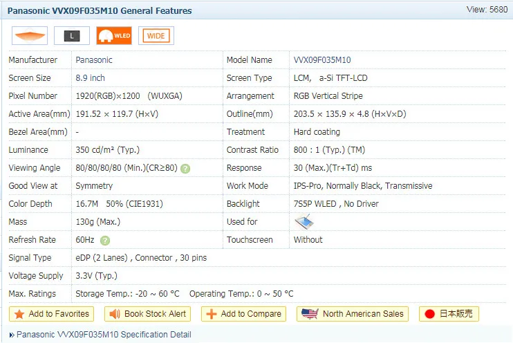513x343 pixels.
Task: Click the speaker icon on Book Stock Alert
Action: 115,314
